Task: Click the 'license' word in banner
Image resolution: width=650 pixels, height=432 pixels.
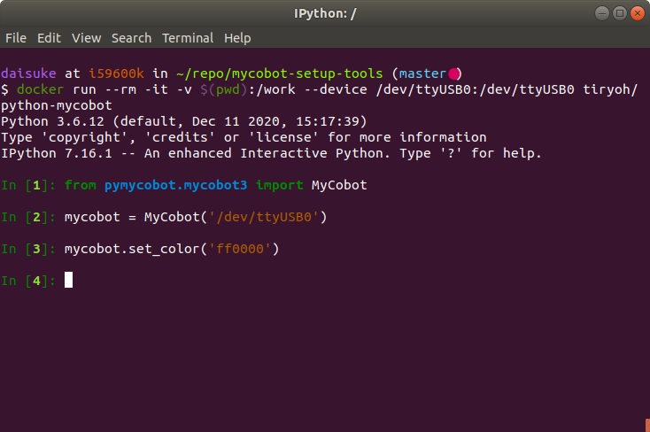Action: (x=283, y=137)
